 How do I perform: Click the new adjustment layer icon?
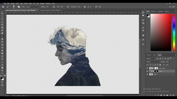click(164, 95)
